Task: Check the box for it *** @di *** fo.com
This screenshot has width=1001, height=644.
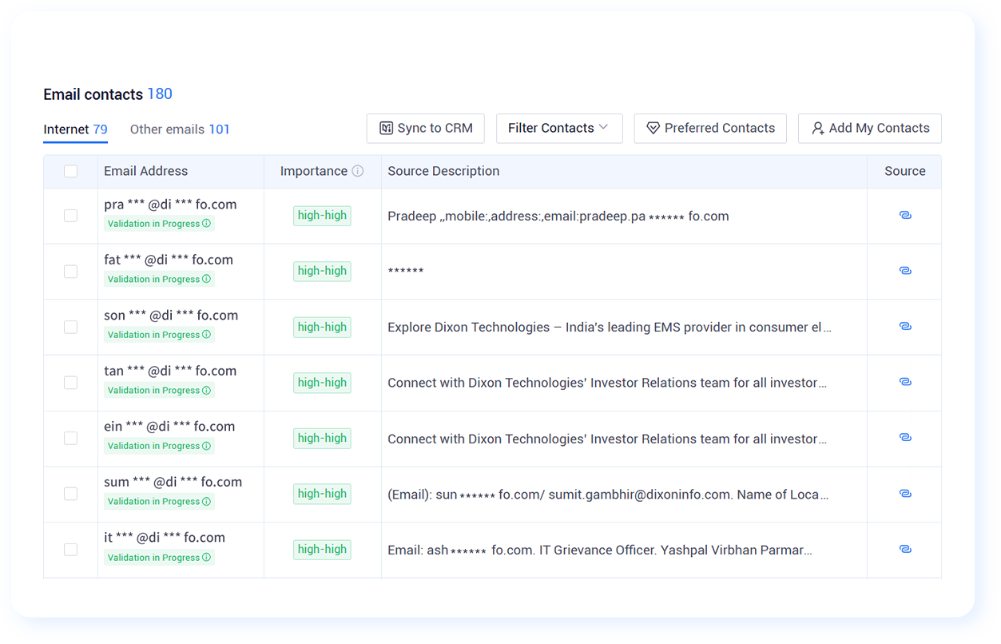Action: click(71, 550)
